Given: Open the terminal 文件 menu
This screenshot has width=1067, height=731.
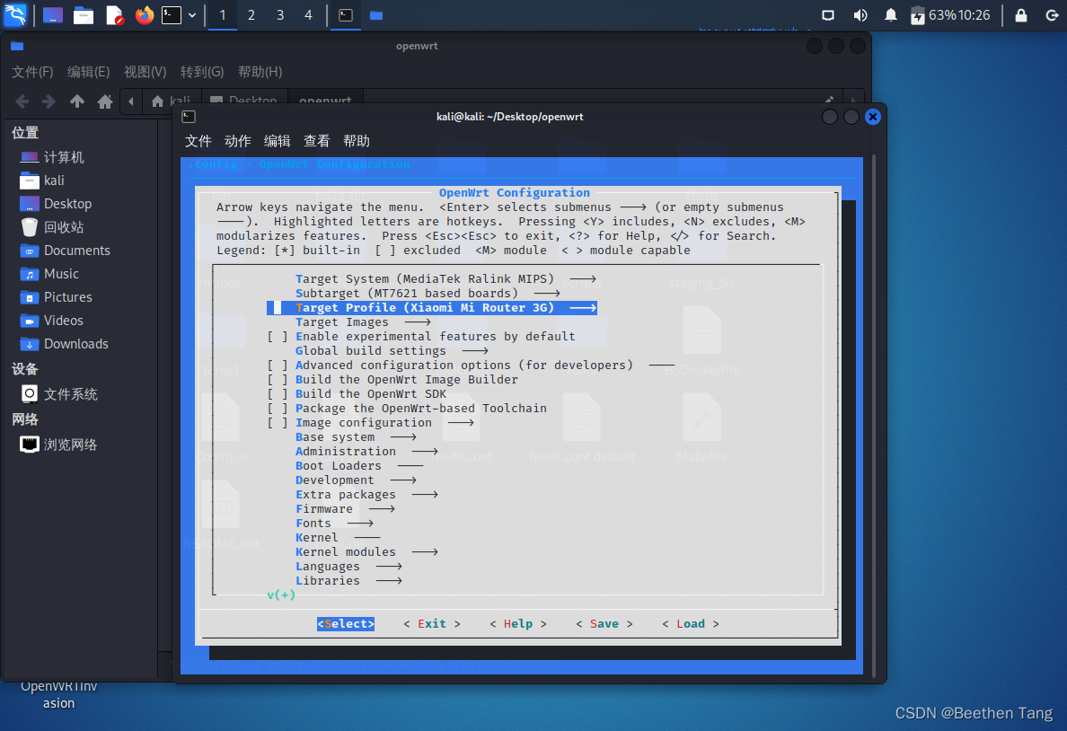Looking at the screenshot, I should [198, 141].
